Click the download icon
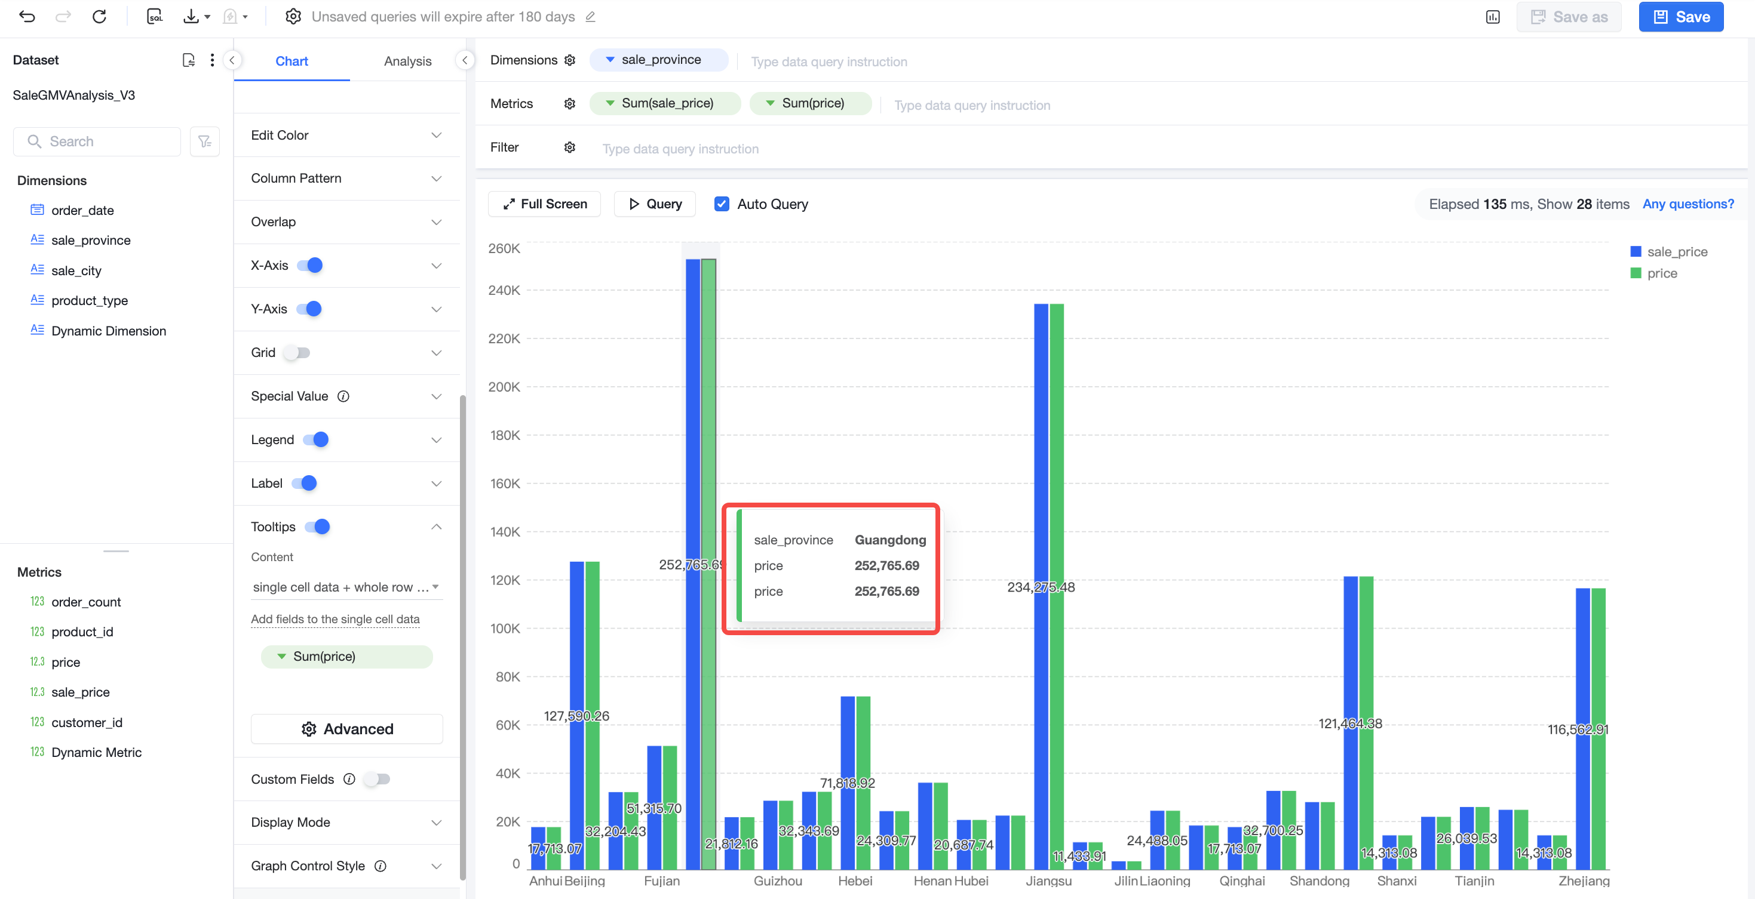 (191, 16)
